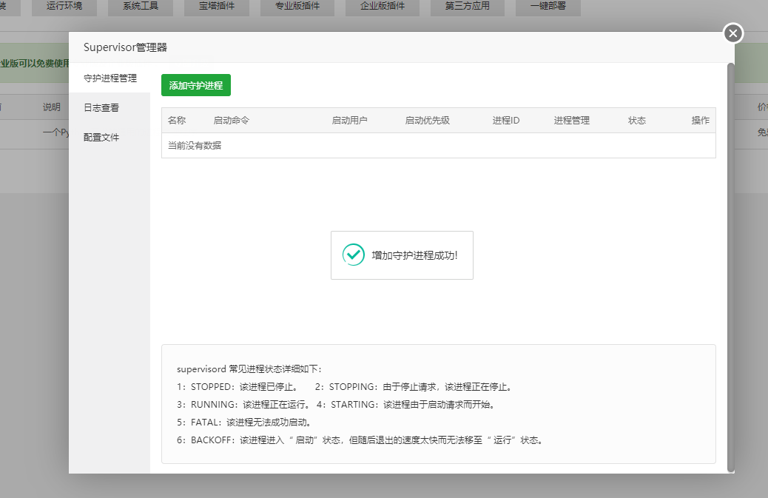This screenshot has width=768, height=498.
Task: Open the 专业版插件 (Pro plugins) section
Action: (x=297, y=6)
